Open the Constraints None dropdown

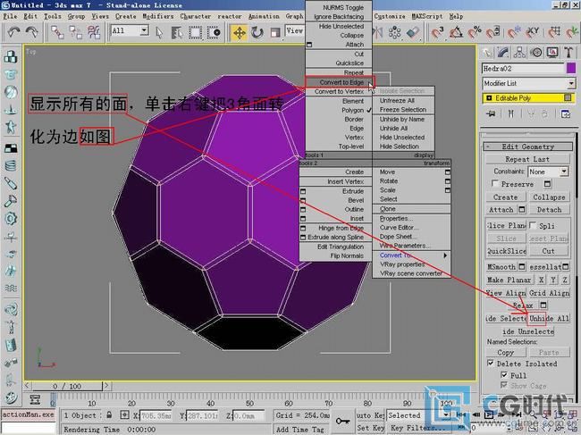[547, 171]
